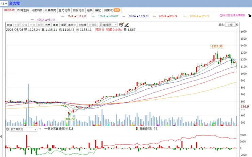Click the 漲幅 0.44% value

114,30
